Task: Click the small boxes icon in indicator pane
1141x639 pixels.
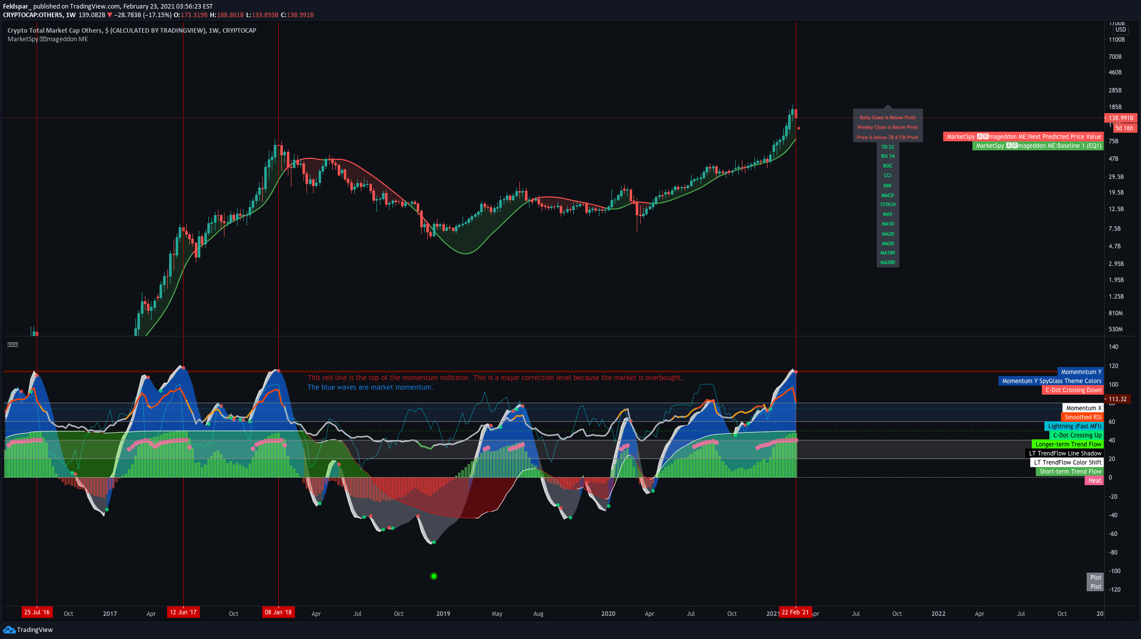Action: (x=13, y=344)
